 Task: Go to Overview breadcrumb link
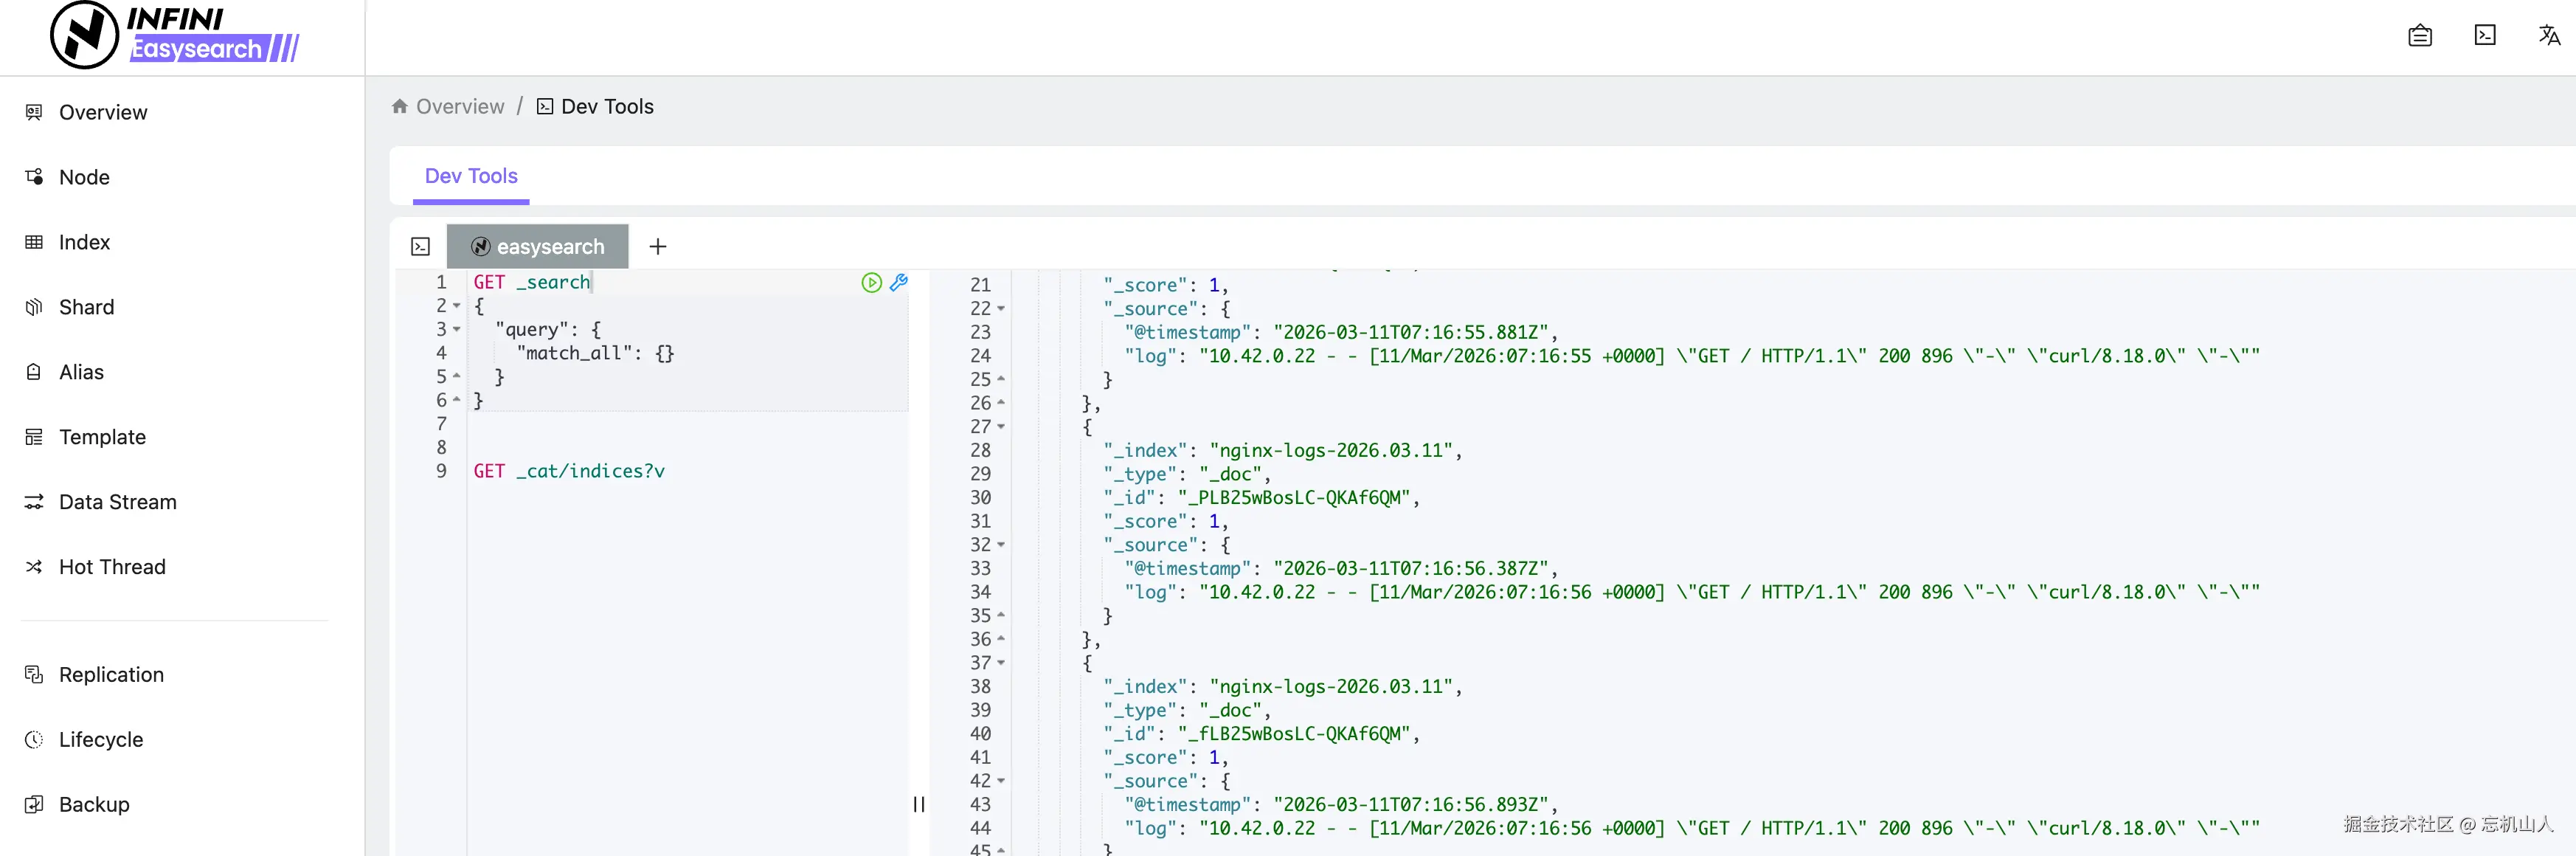pyautogui.click(x=459, y=107)
